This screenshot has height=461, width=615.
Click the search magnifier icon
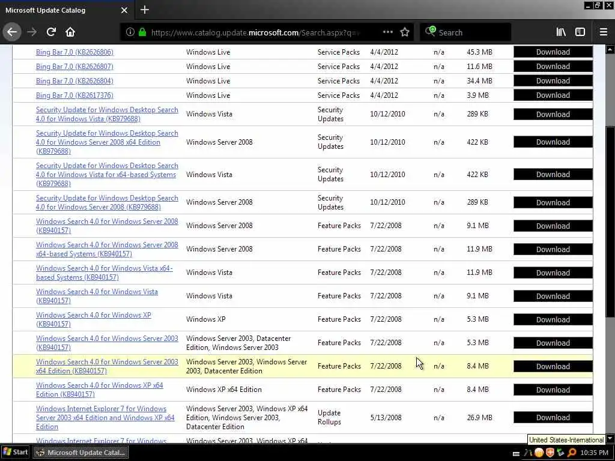430,31
